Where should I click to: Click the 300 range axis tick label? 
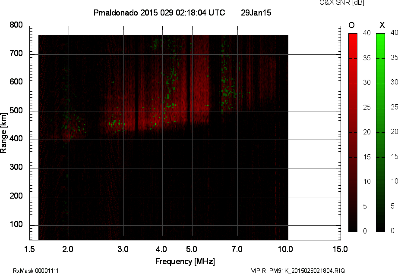pyautogui.click(x=16, y=167)
